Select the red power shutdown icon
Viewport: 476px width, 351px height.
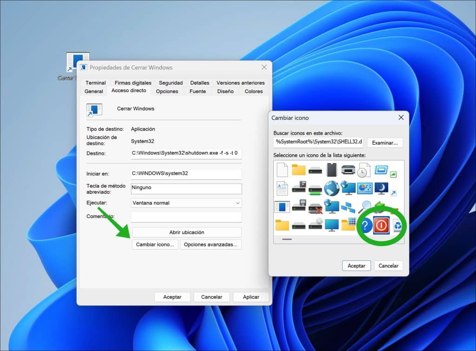pos(381,225)
